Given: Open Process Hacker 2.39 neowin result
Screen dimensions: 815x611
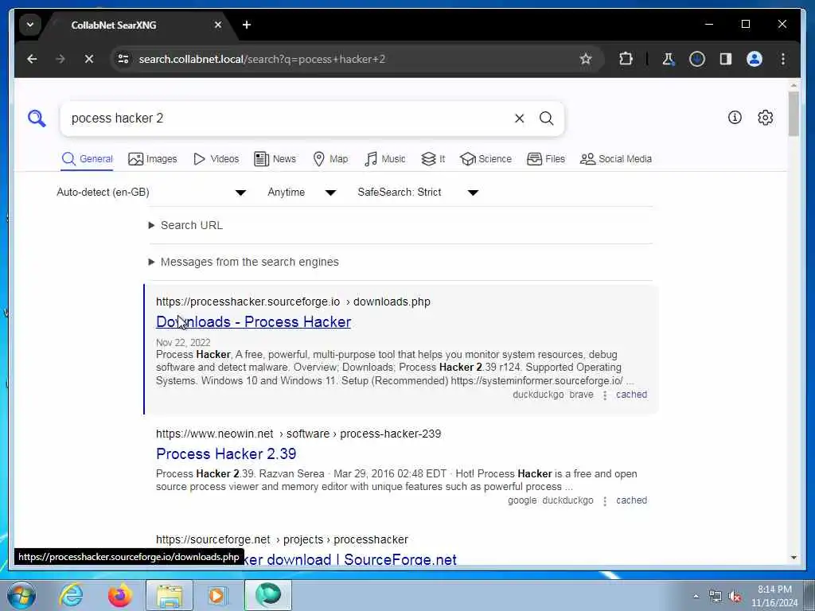Looking at the screenshot, I should pos(226,454).
